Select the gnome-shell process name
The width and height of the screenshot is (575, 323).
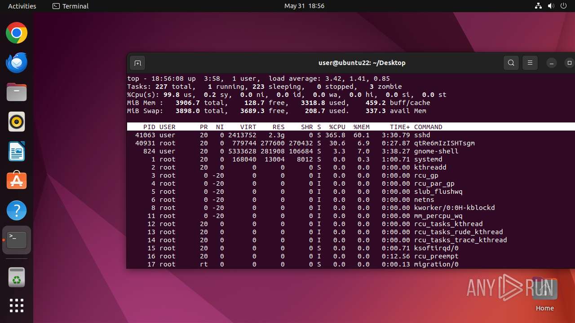coord(436,151)
